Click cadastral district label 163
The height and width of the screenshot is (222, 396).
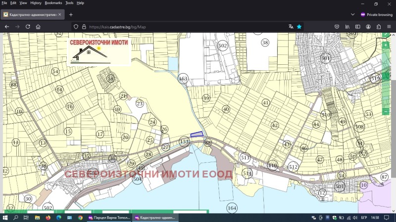coord(183,79)
